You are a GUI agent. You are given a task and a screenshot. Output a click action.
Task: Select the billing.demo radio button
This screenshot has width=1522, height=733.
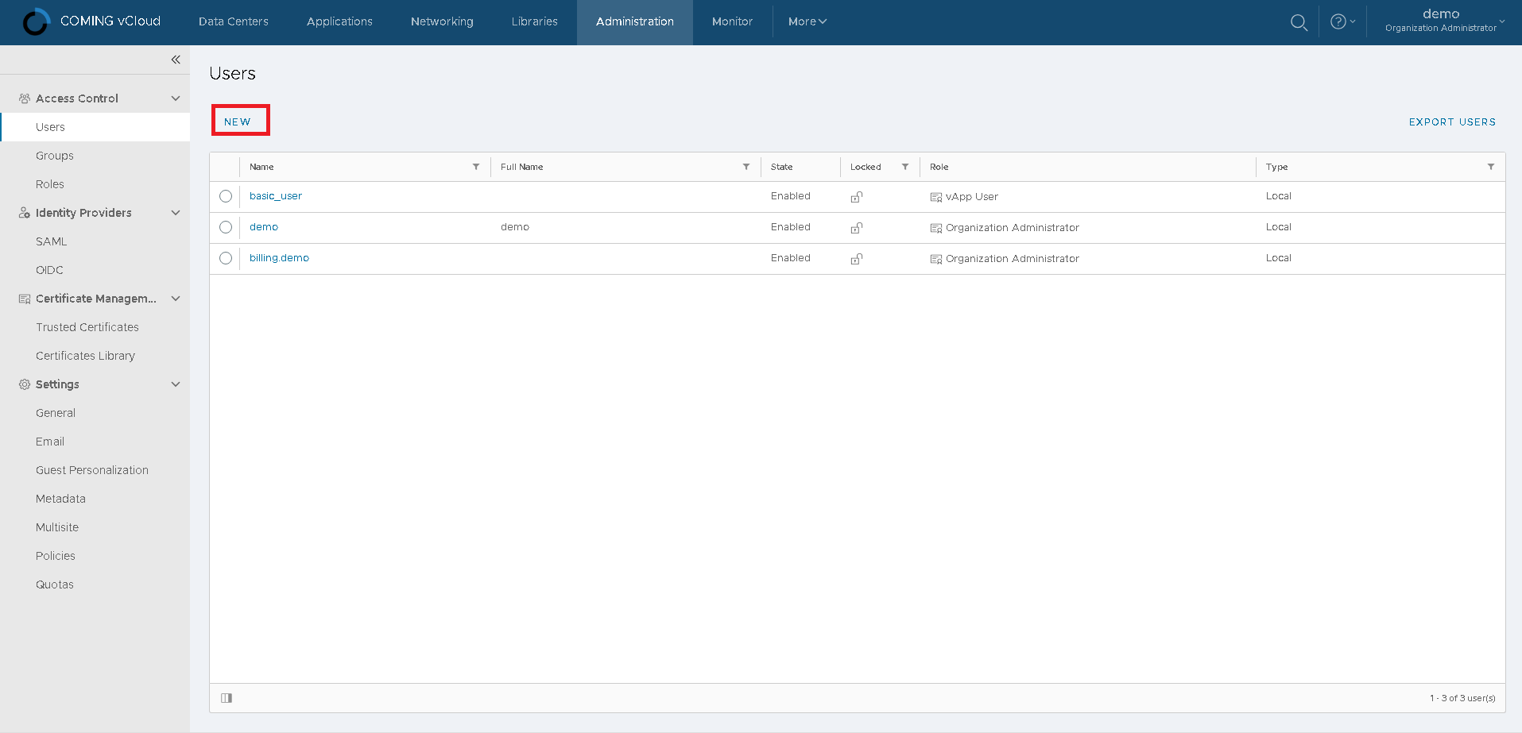[x=226, y=258]
